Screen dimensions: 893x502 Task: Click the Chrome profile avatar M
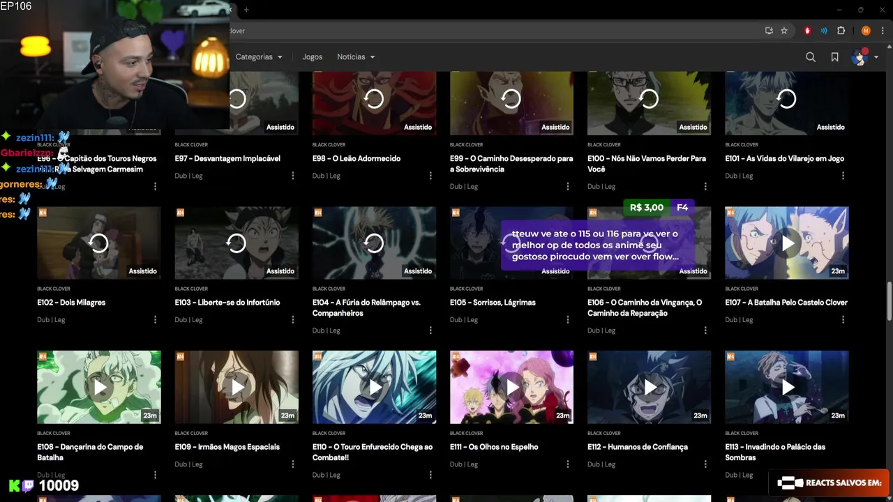[866, 31]
